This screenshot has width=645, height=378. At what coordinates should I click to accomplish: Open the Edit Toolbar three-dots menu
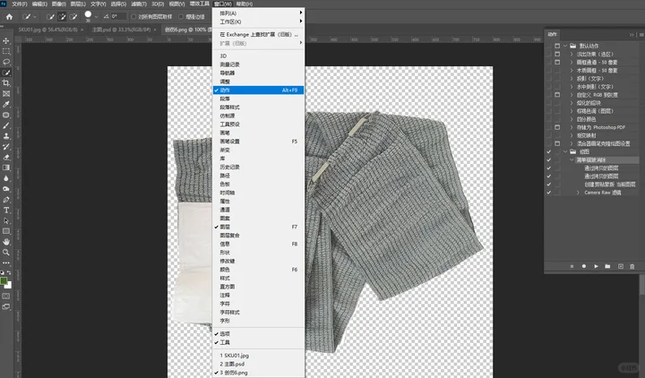6,262
